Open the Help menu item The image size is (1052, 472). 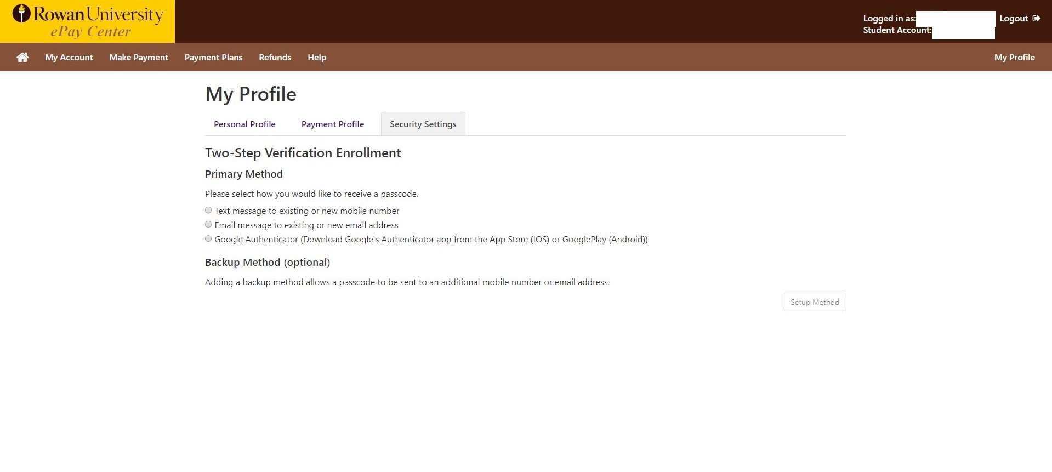tap(317, 57)
